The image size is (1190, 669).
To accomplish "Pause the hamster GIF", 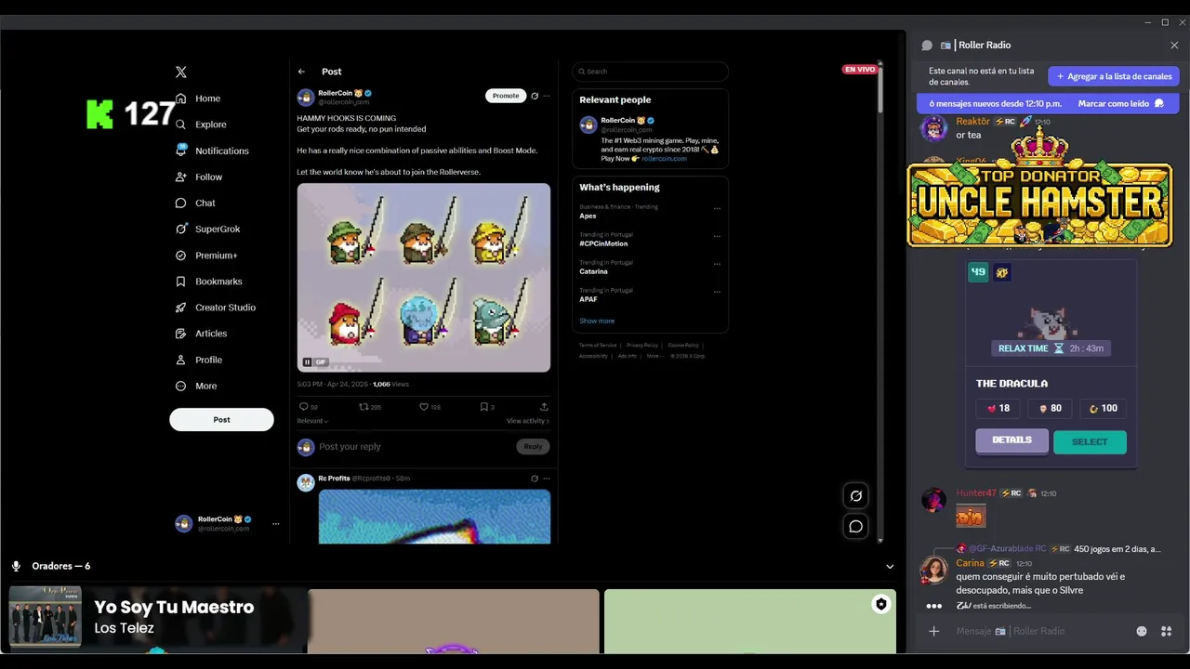I will point(307,362).
